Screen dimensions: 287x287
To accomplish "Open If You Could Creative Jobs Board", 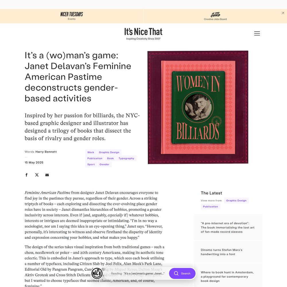I will click(215, 16).
